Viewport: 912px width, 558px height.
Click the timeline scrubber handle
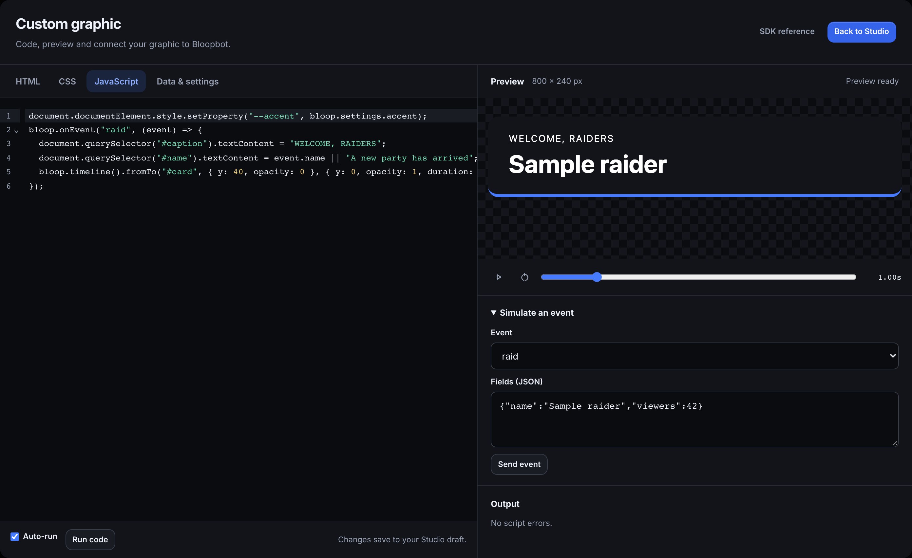(x=597, y=277)
